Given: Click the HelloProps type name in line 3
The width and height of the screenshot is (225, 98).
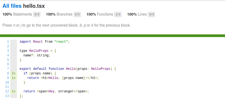Looking at the screenshot, I should pyautogui.click(x=39, y=51).
